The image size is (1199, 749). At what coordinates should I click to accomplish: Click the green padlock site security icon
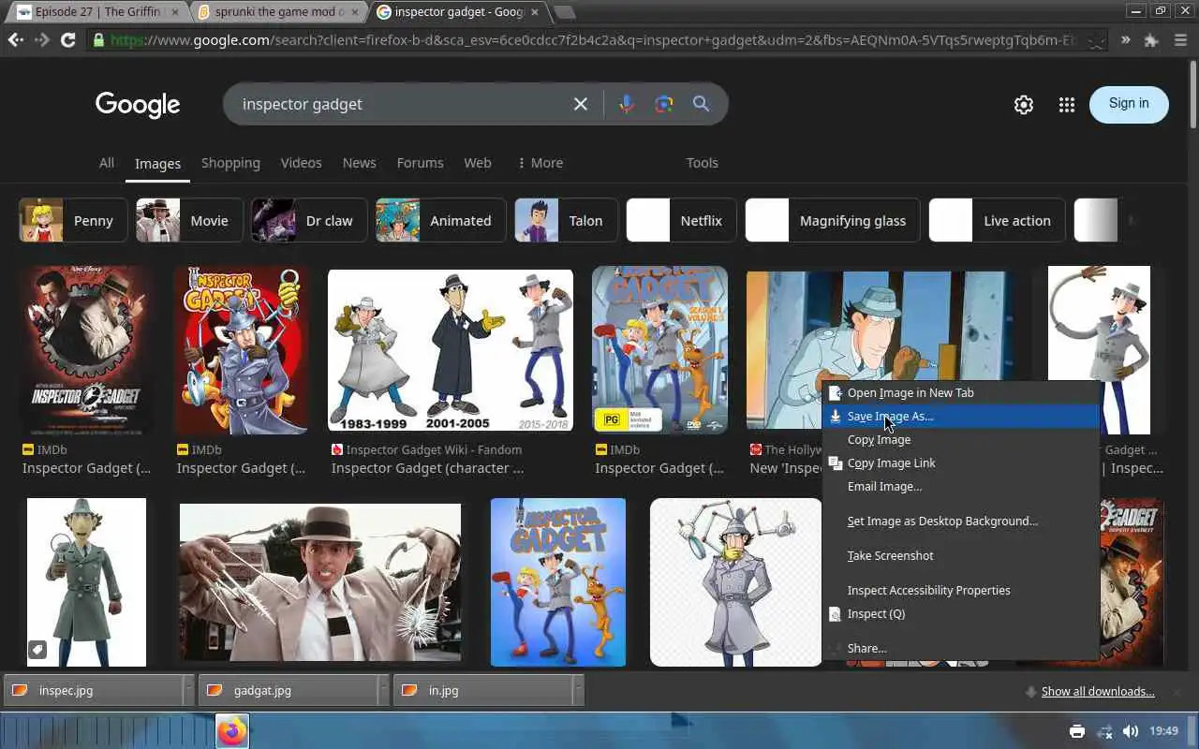coord(98,40)
